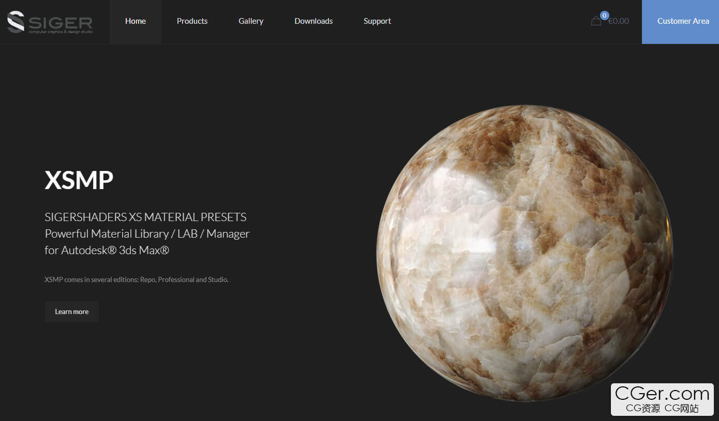Image resolution: width=719 pixels, height=421 pixels.
Task: Click the Siger S emblem logo
Action: (16, 22)
